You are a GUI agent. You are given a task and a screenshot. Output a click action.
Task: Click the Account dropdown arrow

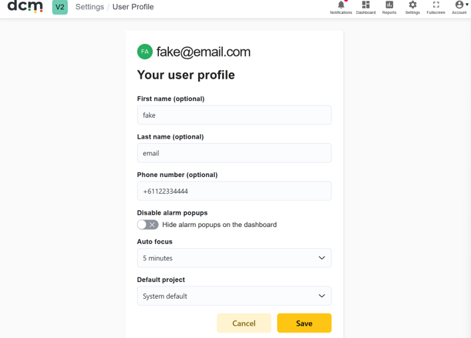point(467,4)
